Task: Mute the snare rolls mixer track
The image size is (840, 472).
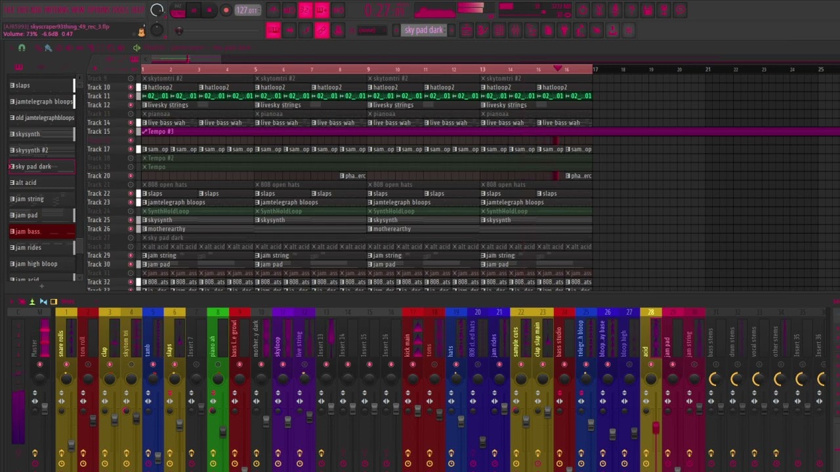Action: [x=66, y=364]
